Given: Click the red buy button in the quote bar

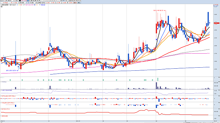Looking at the screenshot, I should tap(75, 3).
